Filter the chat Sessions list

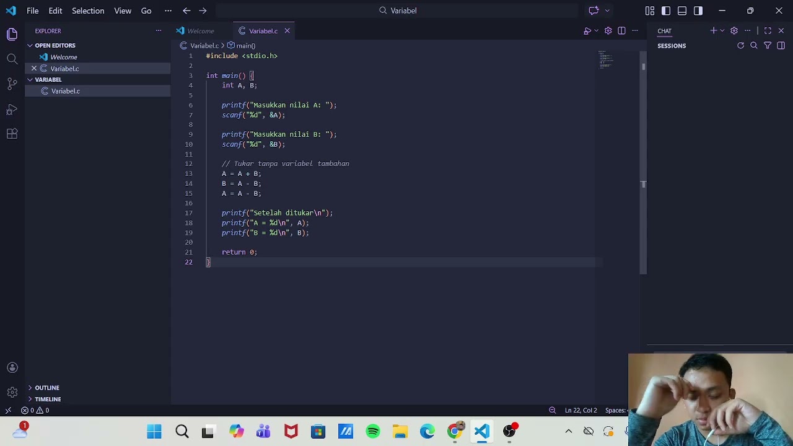pyautogui.click(x=768, y=46)
